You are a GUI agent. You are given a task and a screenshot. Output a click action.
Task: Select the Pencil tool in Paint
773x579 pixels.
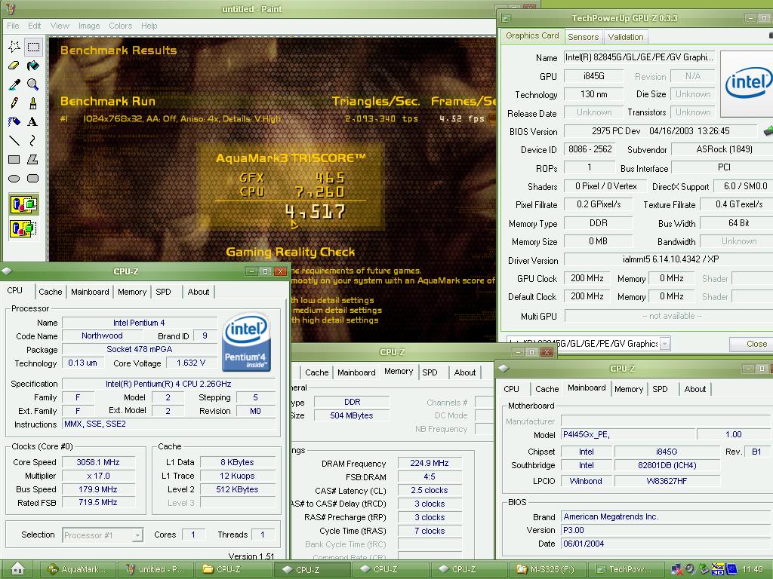click(x=14, y=103)
